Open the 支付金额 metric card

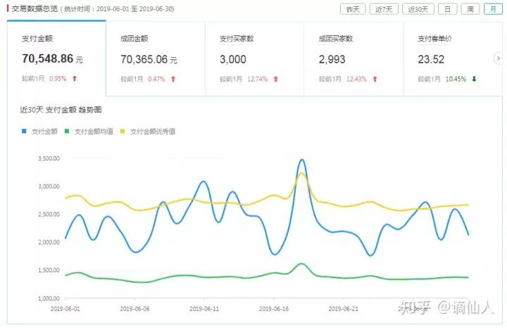click(x=56, y=58)
